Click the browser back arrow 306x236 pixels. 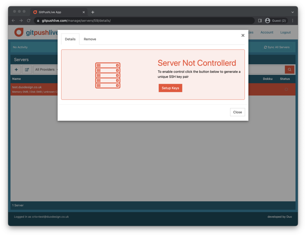tap(13, 20)
